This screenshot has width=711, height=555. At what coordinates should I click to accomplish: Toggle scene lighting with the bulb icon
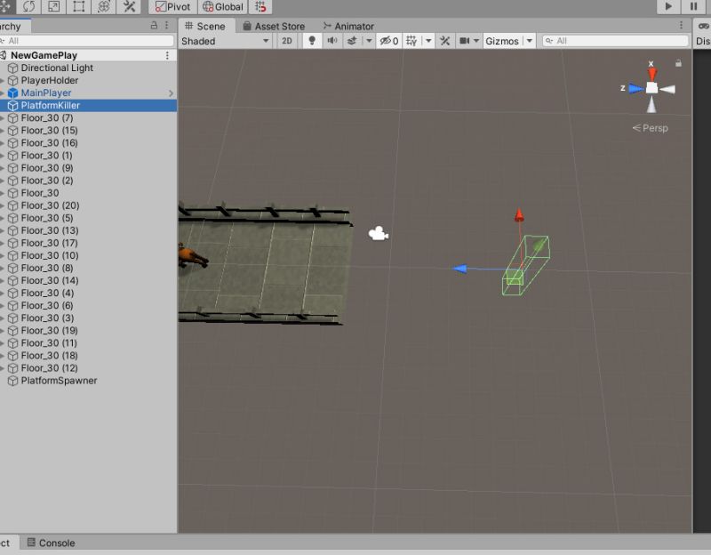click(312, 40)
